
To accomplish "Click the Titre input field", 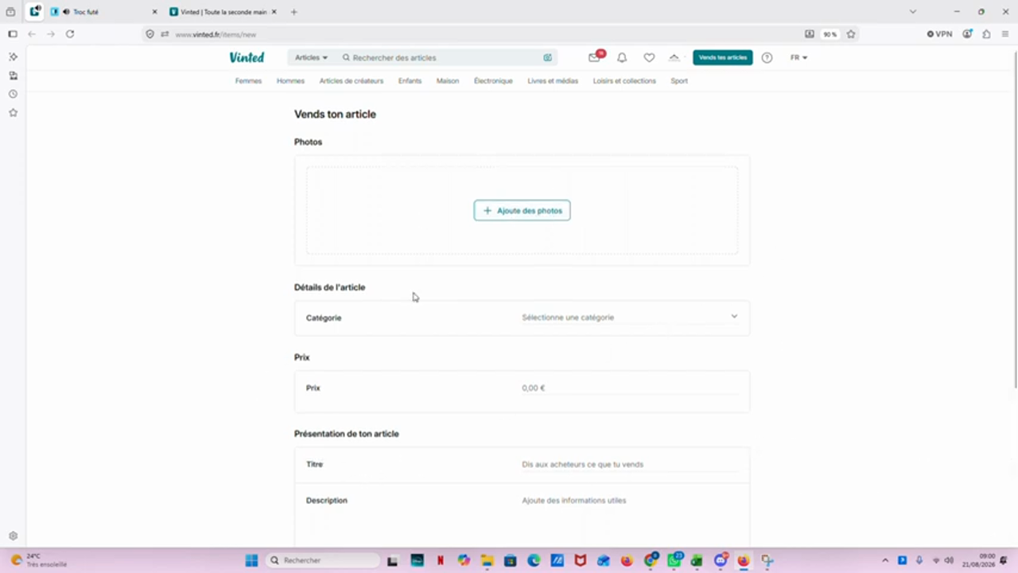I will 629,464.
